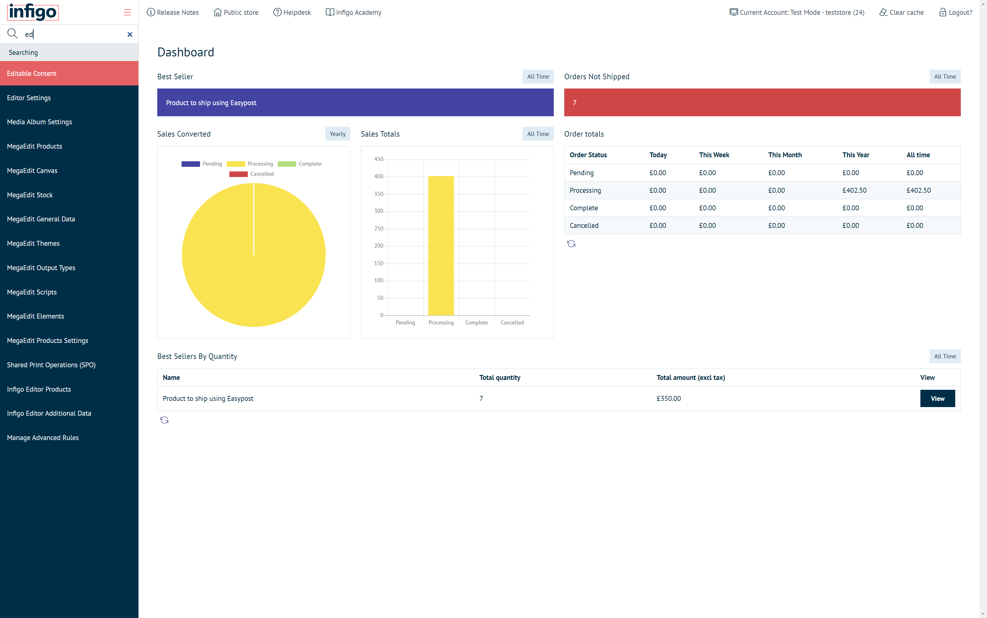
Task: Refresh the Best Sellers By Quantity table
Action: pyautogui.click(x=164, y=420)
